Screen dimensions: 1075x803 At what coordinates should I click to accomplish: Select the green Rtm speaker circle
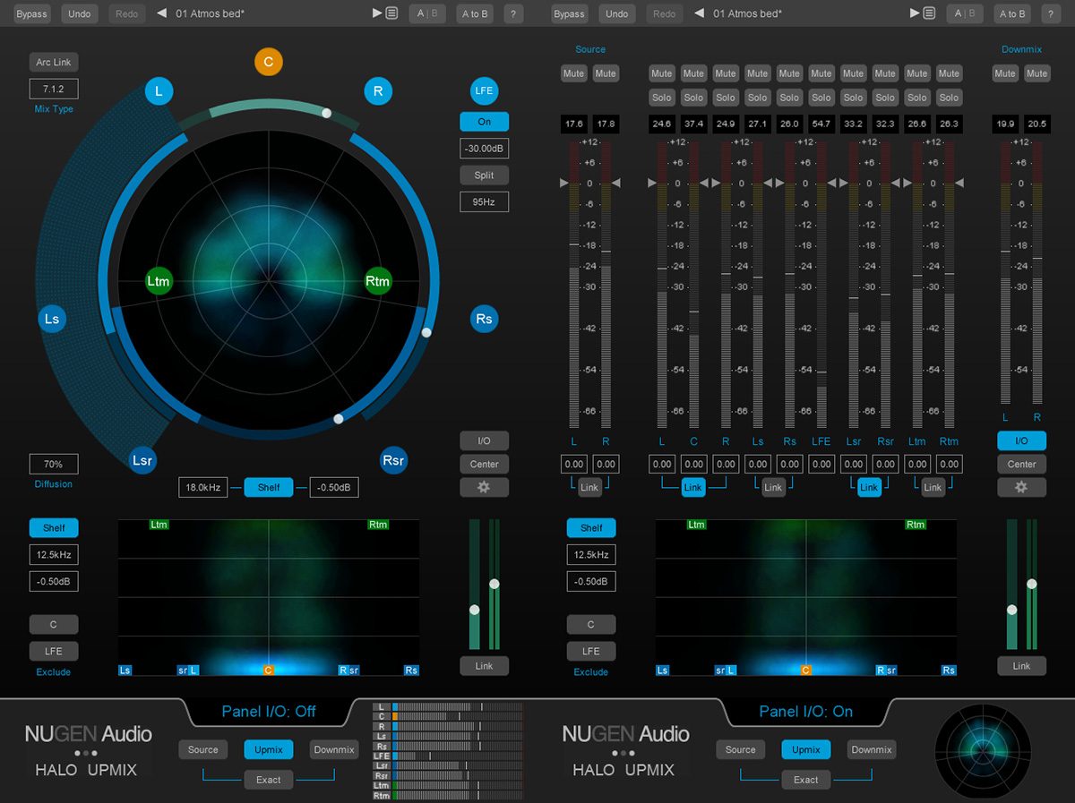pyautogui.click(x=378, y=281)
